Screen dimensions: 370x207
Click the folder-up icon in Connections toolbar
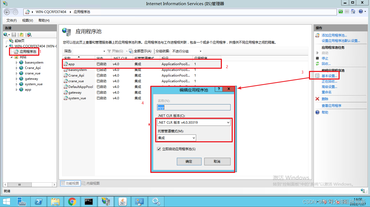tap(21, 35)
